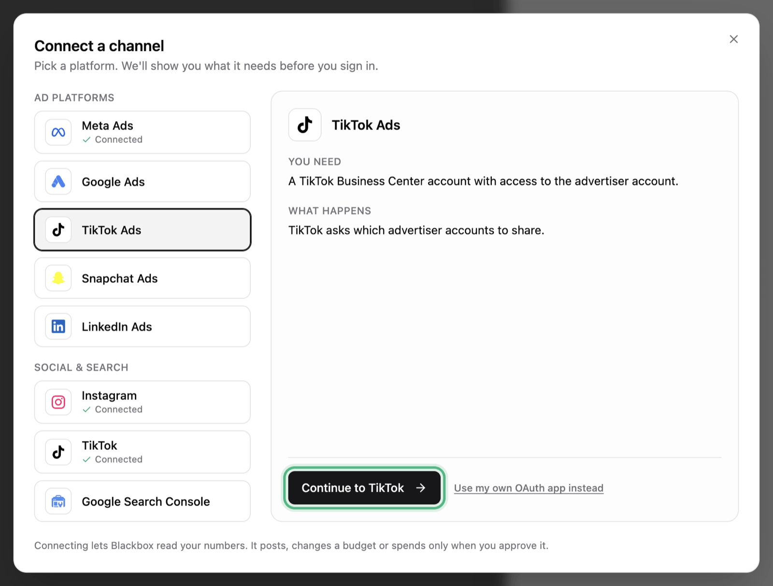The height and width of the screenshot is (586, 773).
Task: Click the TikTok social channel icon
Action: (58, 452)
